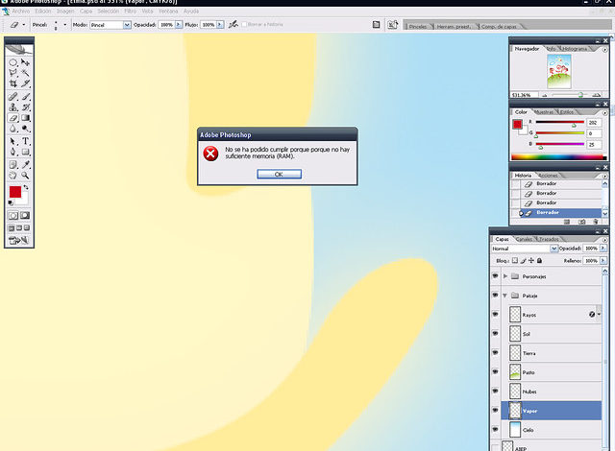Open options bar Opacidad slider arrow
This screenshot has width=615, height=451.
pos(179,24)
